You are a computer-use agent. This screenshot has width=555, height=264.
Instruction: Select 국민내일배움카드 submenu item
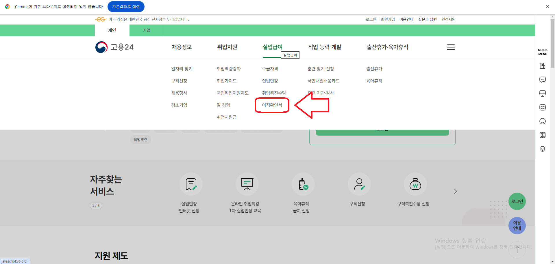click(323, 81)
